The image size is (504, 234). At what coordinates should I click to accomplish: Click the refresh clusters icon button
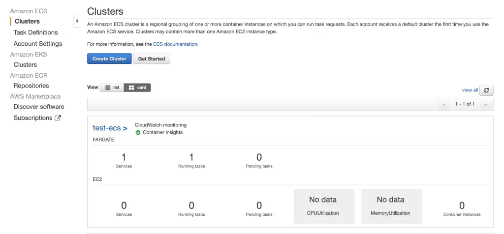pyautogui.click(x=486, y=90)
